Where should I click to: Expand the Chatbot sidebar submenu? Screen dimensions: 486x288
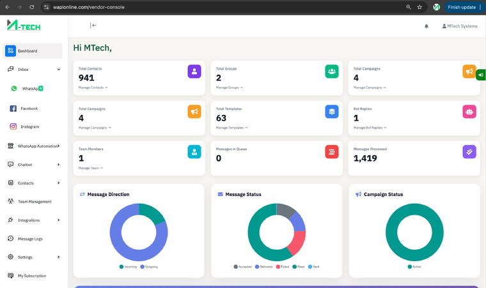(59, 165)
